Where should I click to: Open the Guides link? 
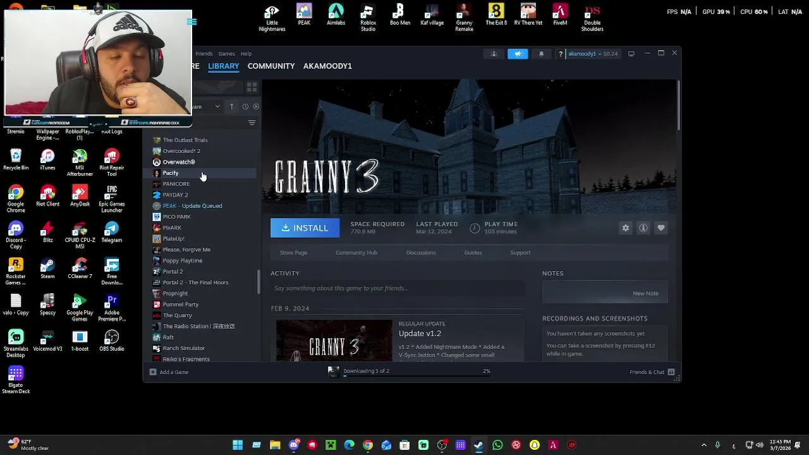click(473, 253)
